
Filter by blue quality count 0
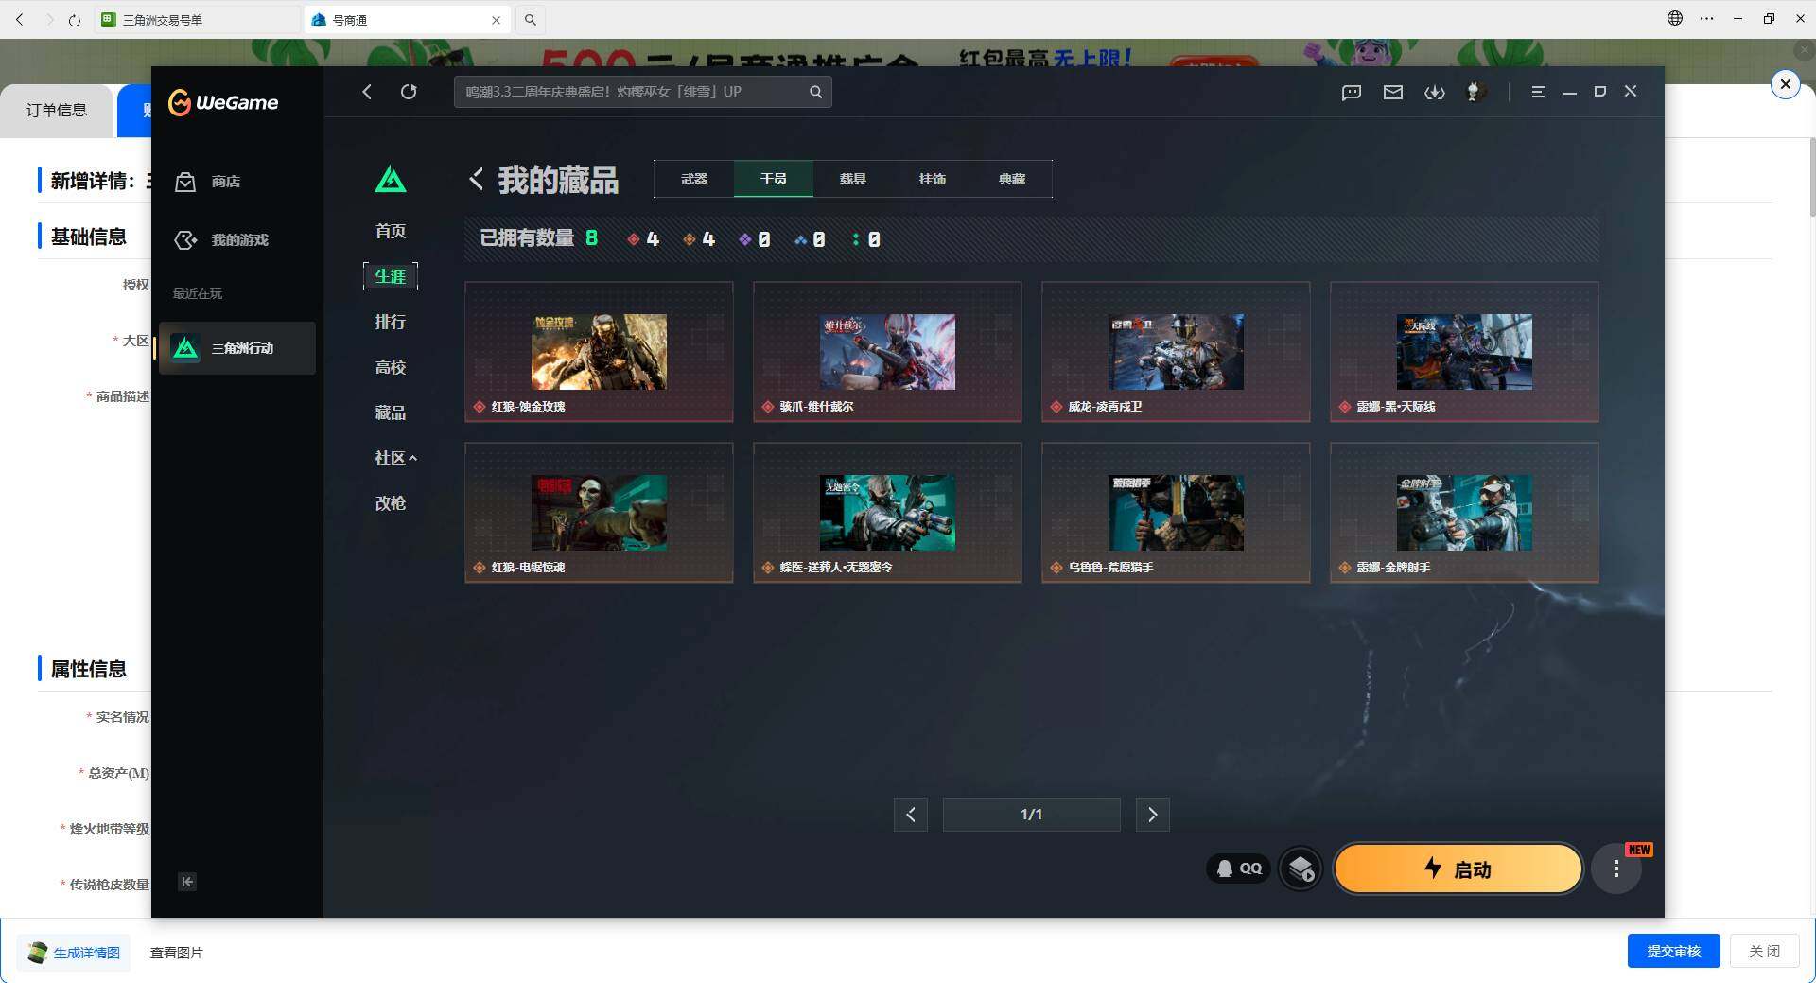click(810, 239)
